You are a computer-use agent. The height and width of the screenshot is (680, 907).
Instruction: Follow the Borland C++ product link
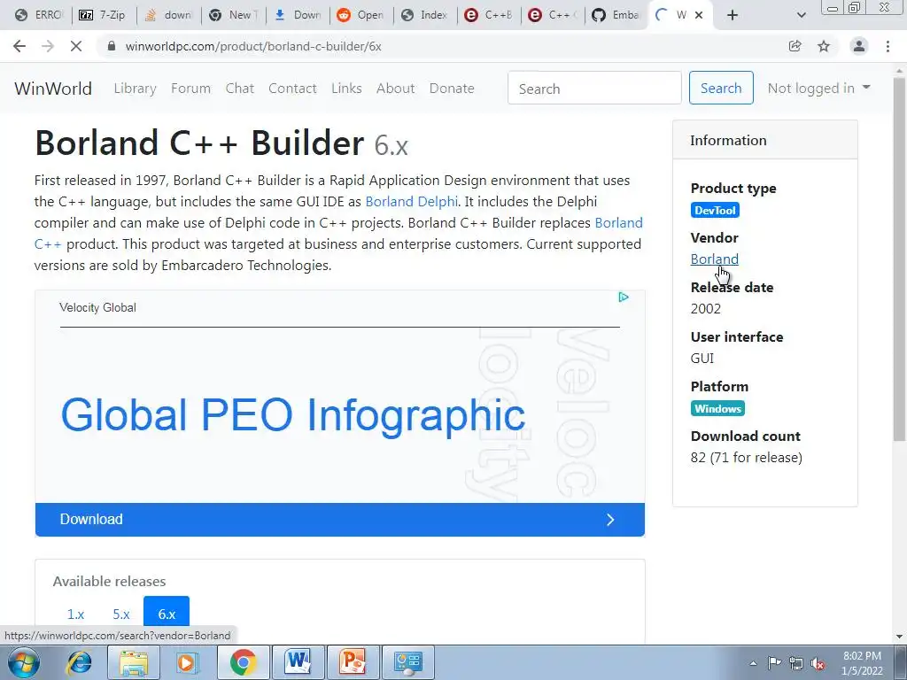coord(618,222)
